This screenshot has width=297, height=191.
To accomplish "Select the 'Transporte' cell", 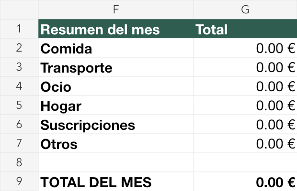I will 116,67.
